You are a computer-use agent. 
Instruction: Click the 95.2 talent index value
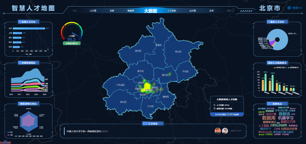71,40
